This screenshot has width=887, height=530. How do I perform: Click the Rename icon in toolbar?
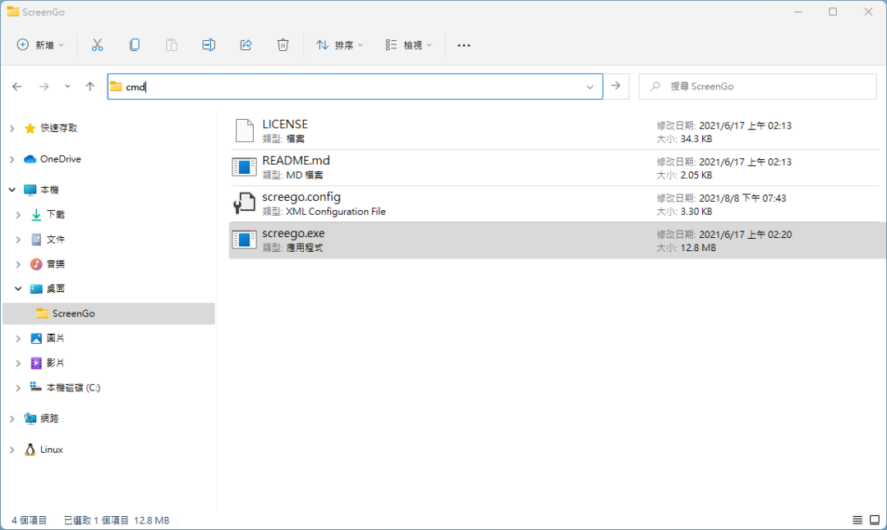pyautogui.click(x=209, y=45)
